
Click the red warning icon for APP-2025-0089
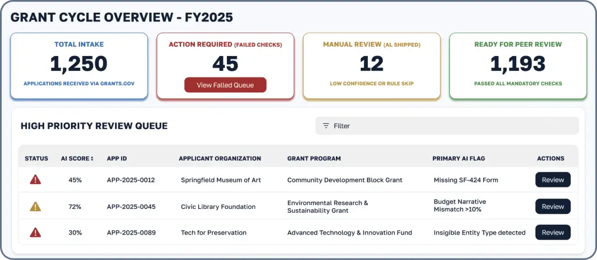[x=36, y=233]
